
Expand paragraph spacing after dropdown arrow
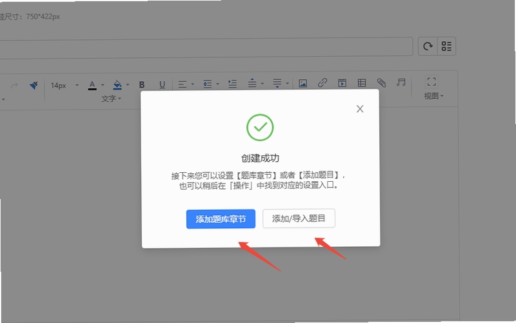click(287, 84)
